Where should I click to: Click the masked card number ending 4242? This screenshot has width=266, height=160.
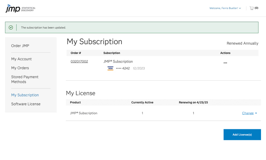(123, 68)
